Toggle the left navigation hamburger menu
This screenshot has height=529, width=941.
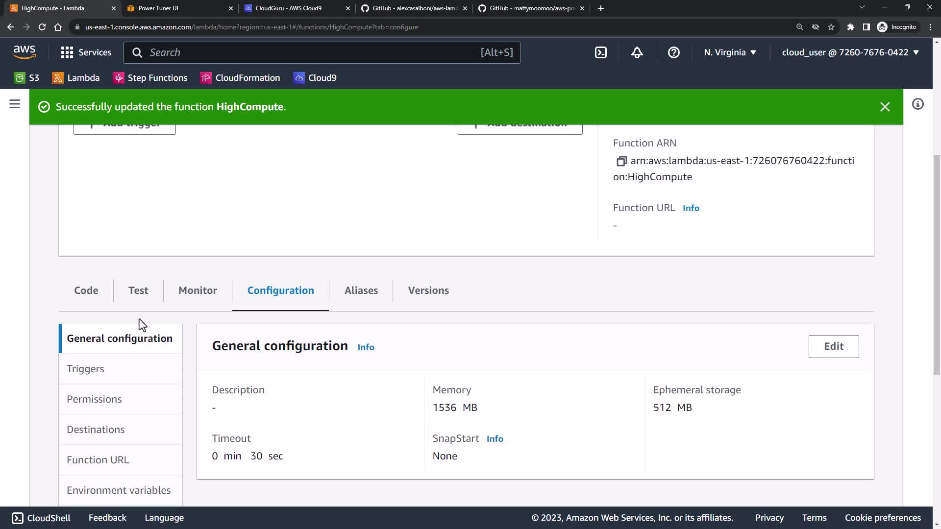(x=15, y=104)
